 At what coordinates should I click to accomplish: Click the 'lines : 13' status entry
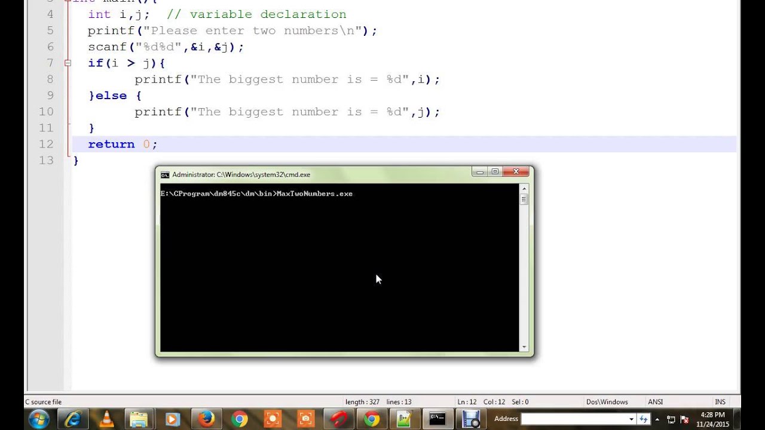coord(399,402)
